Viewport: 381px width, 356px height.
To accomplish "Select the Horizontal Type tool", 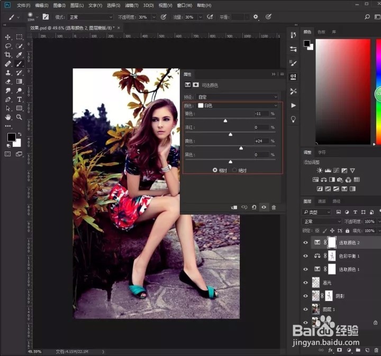I will (x=19, y=100).
